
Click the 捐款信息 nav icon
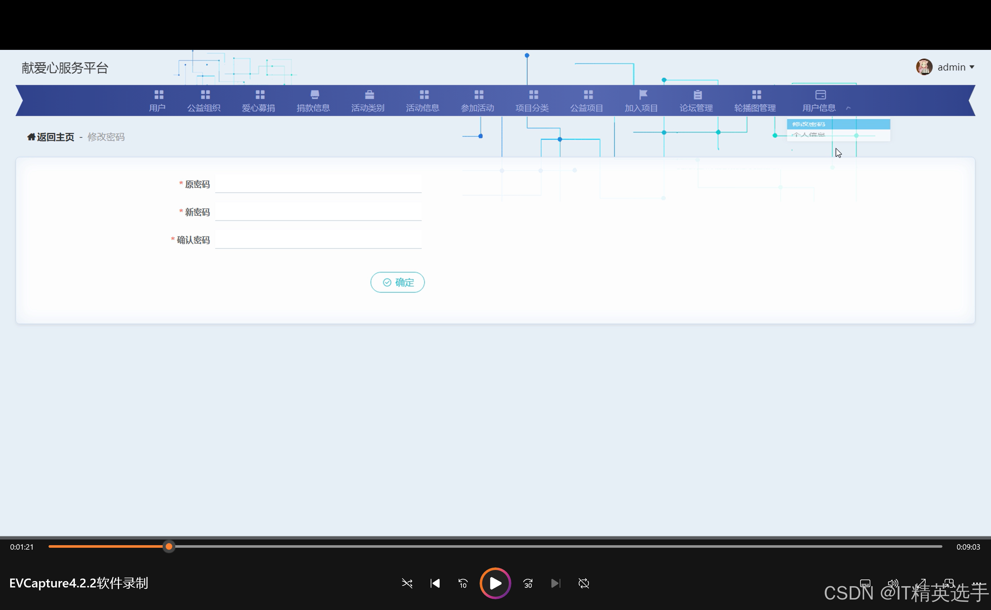[x=314, y=95]
